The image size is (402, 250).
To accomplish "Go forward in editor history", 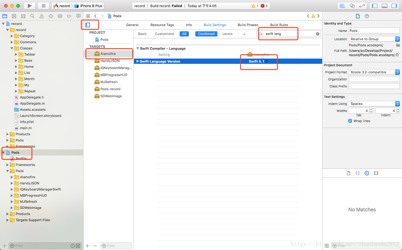I will click(102, 16).
